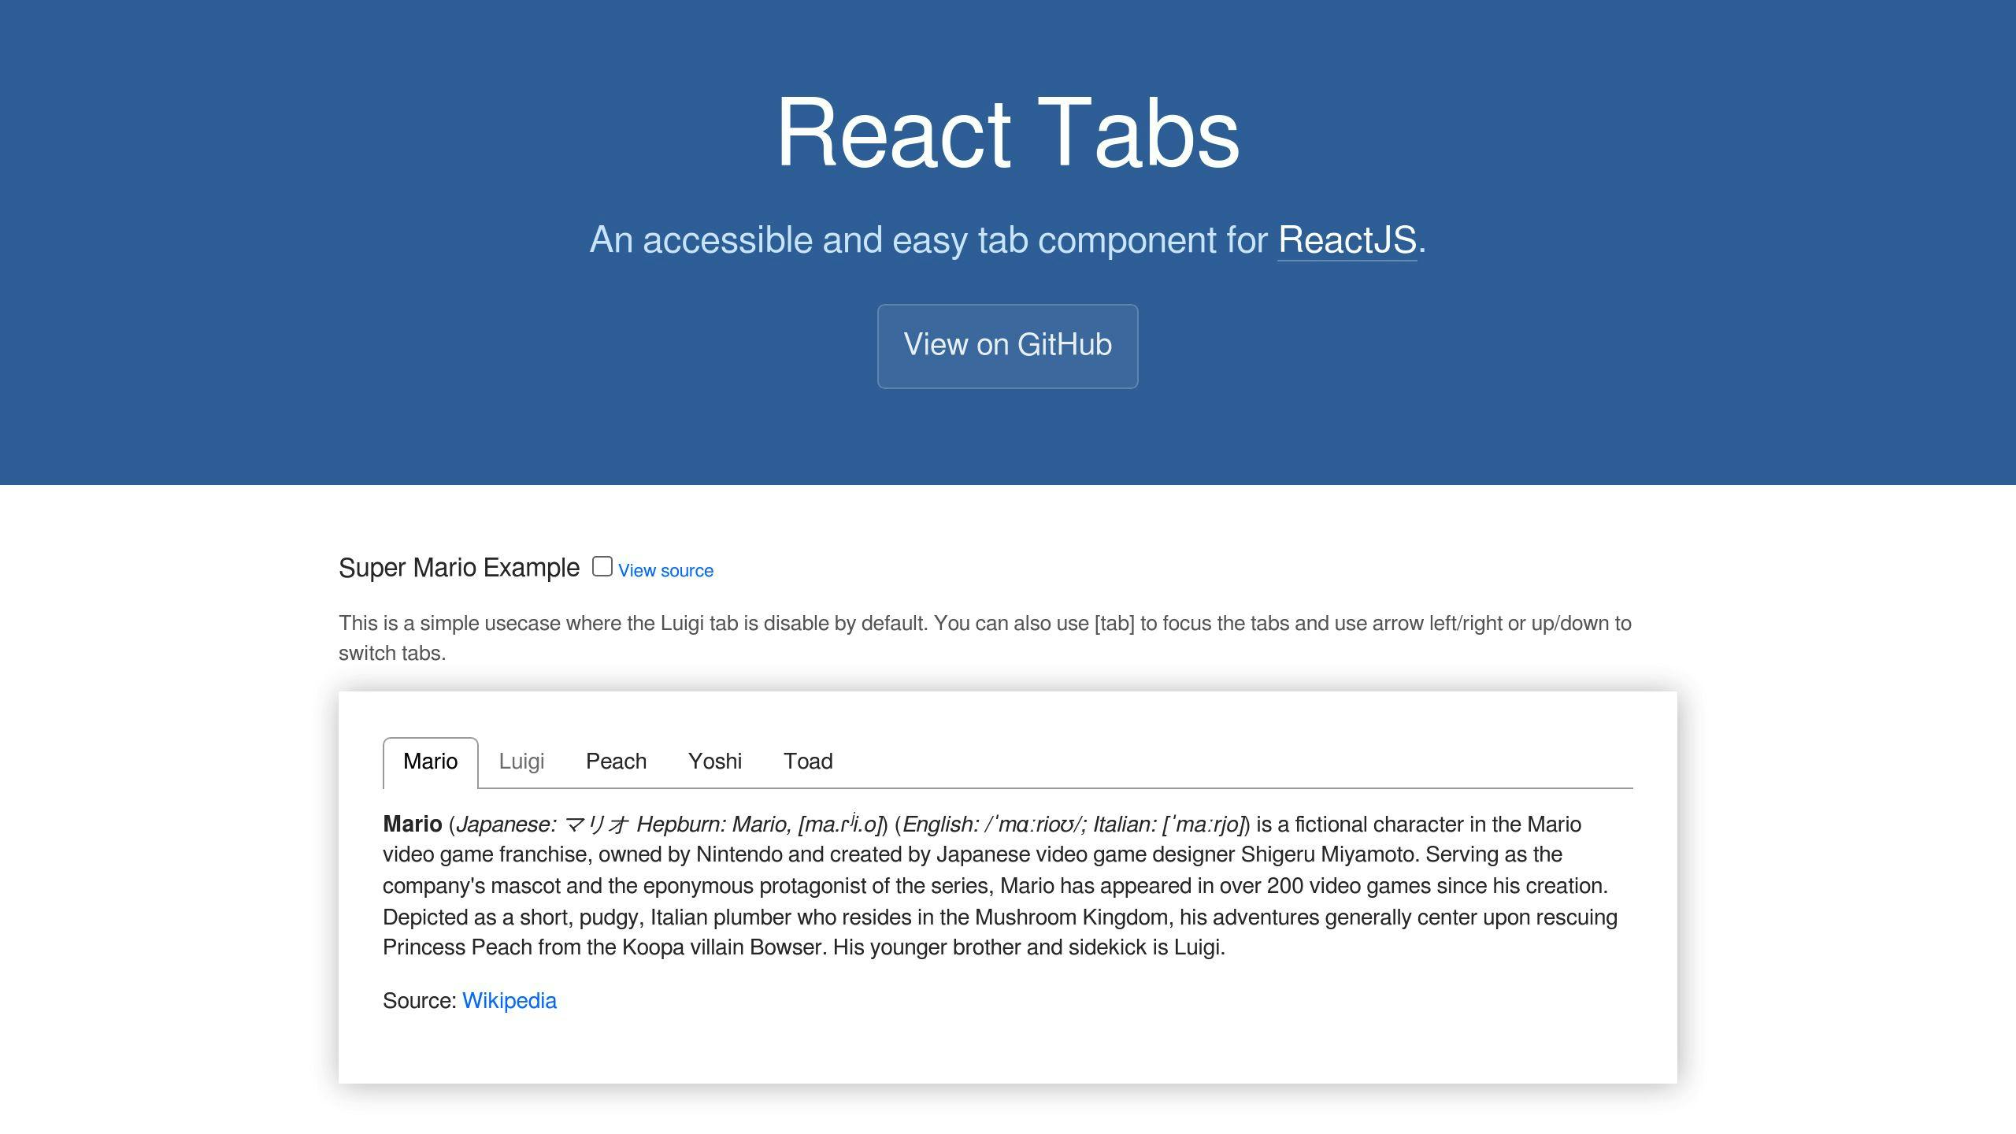Select the disabled Luigi tab
This screenshot has width=2016, height=1134.
coord(521,760)
